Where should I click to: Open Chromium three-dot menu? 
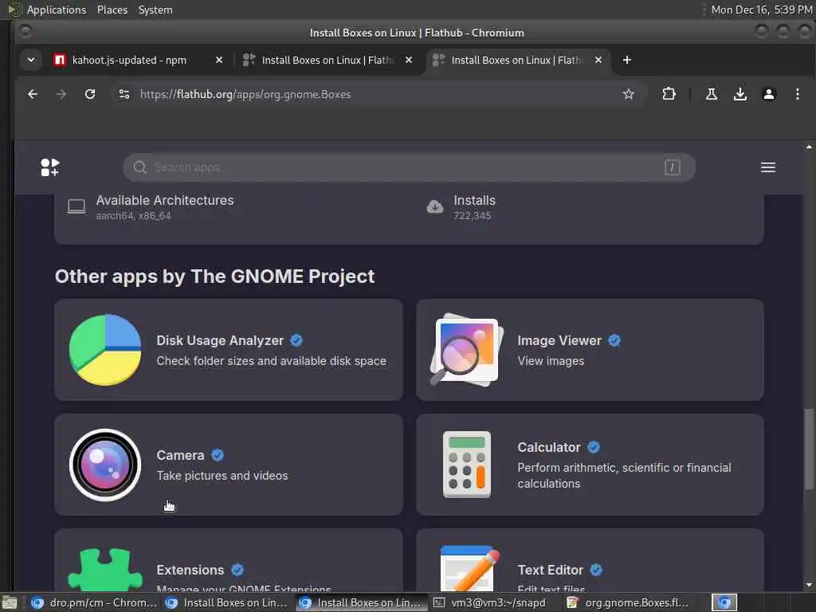pos(797,94)
